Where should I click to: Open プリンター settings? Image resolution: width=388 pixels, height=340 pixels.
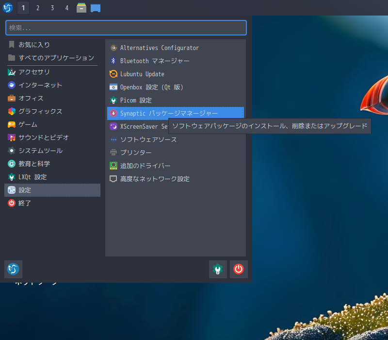(176, 153)
